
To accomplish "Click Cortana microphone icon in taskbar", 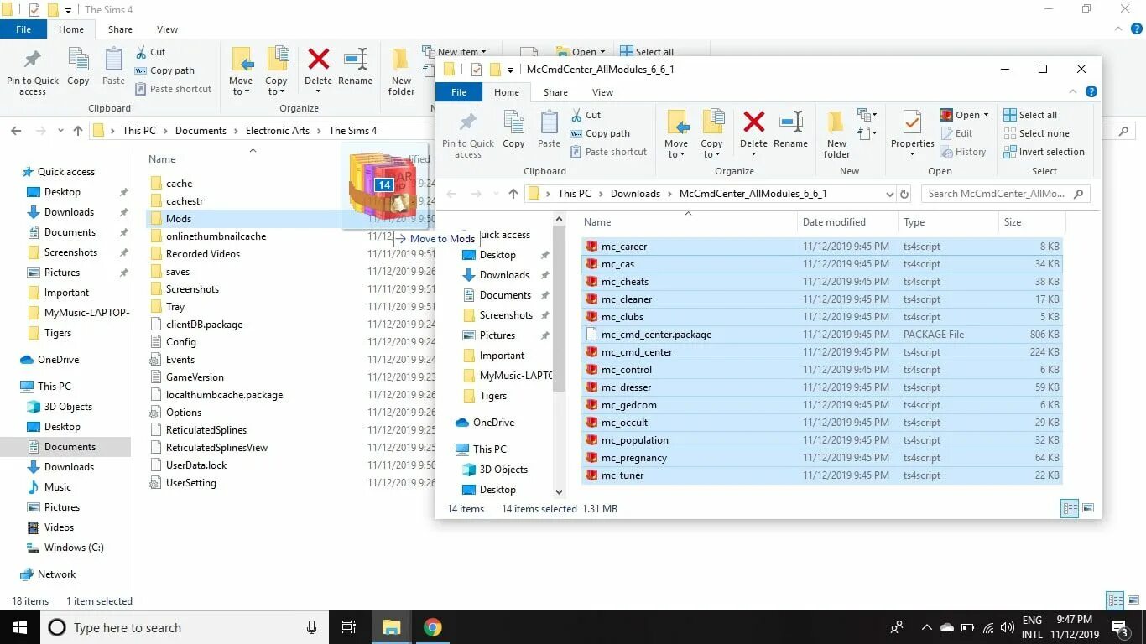I will pos(312,627).
